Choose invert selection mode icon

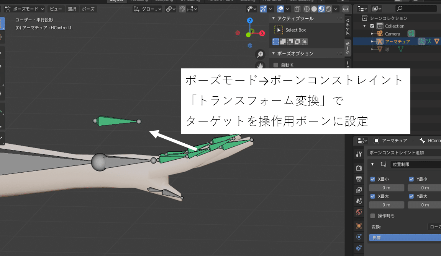click(x=297, y=42)
